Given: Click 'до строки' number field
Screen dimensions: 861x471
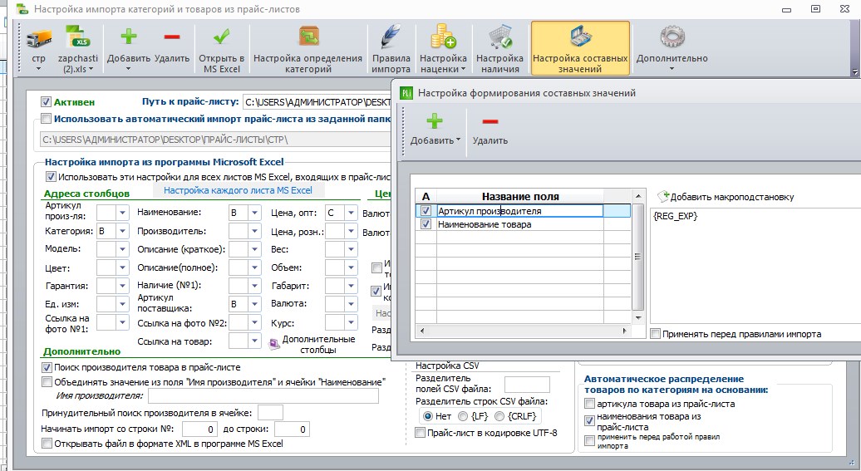Looking at the screenshot, I should [x=292, y=429].
